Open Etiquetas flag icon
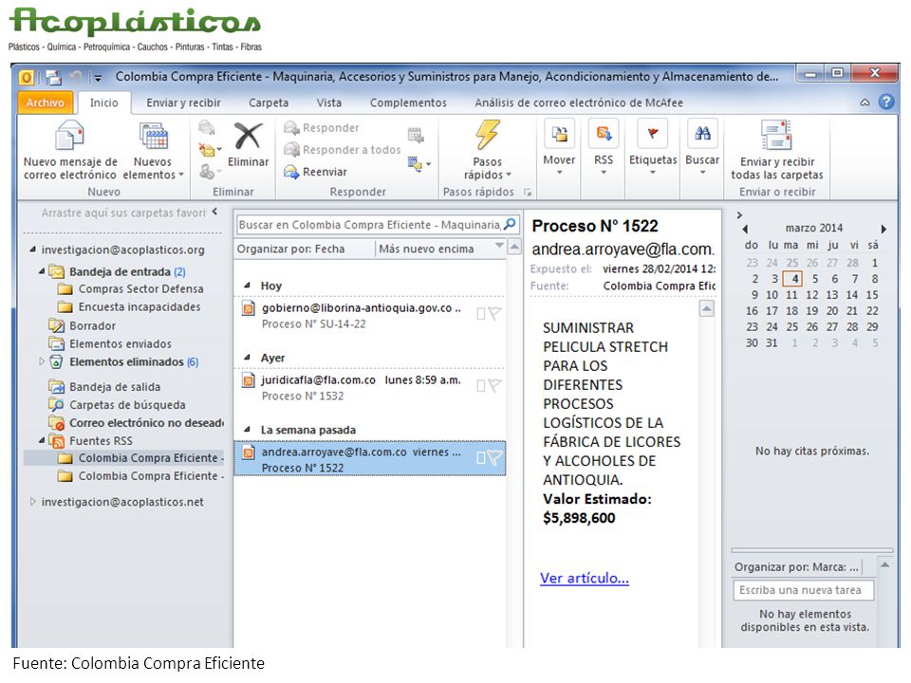Screen dimensions: 911x683 [x=653, y=134]
